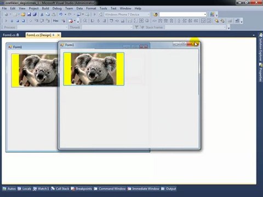This screenshot has width=263, height=197.
Task: Click the koala picture in the running Form1 window
Action: click(94, 69)
